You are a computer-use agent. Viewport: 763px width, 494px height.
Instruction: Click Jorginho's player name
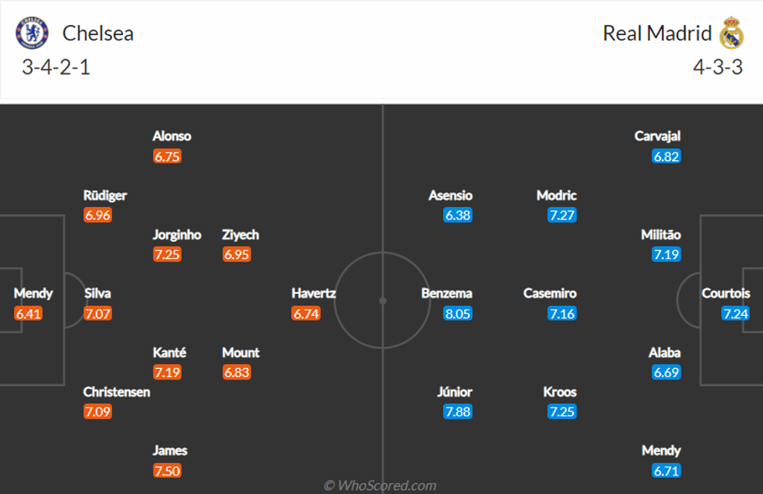[177, 234]
